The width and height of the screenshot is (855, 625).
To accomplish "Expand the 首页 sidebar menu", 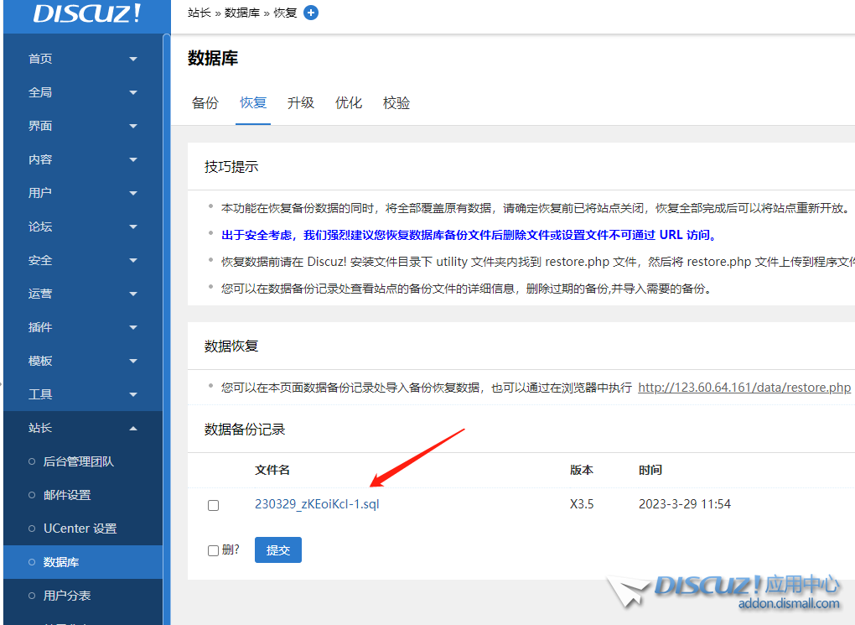I will pyautogui.click(x=82, y=59).
